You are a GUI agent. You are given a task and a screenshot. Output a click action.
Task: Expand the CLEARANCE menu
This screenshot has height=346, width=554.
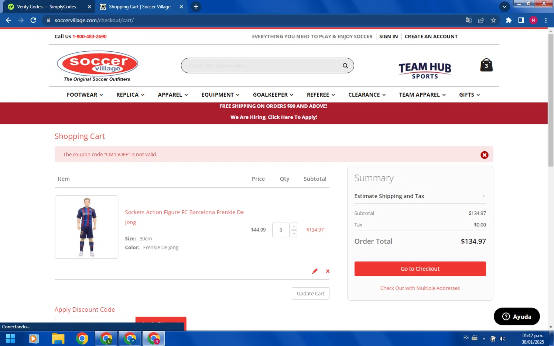367,95
